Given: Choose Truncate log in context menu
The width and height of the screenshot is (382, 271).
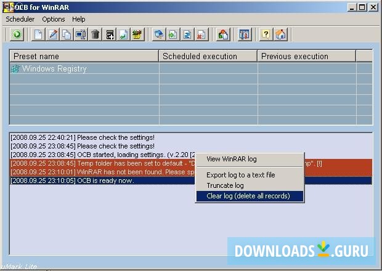Looking at the screenshot, I should [250, 185].
